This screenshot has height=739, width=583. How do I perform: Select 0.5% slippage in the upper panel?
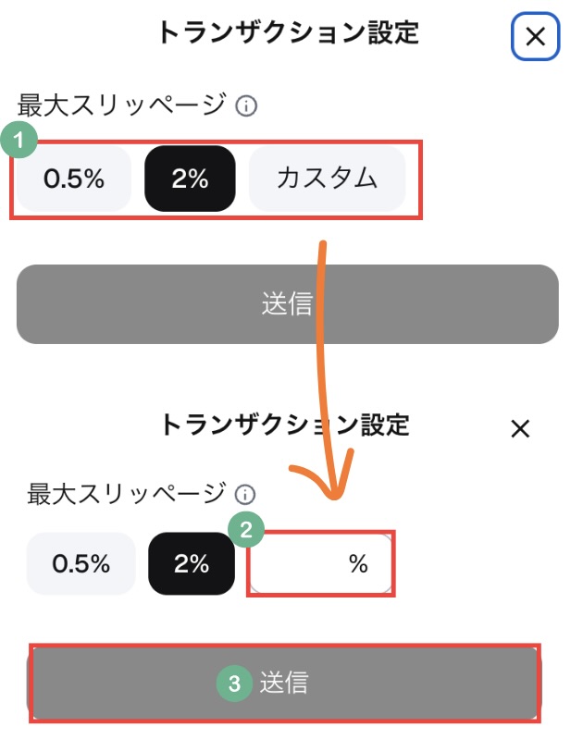[x=74, y=179]
